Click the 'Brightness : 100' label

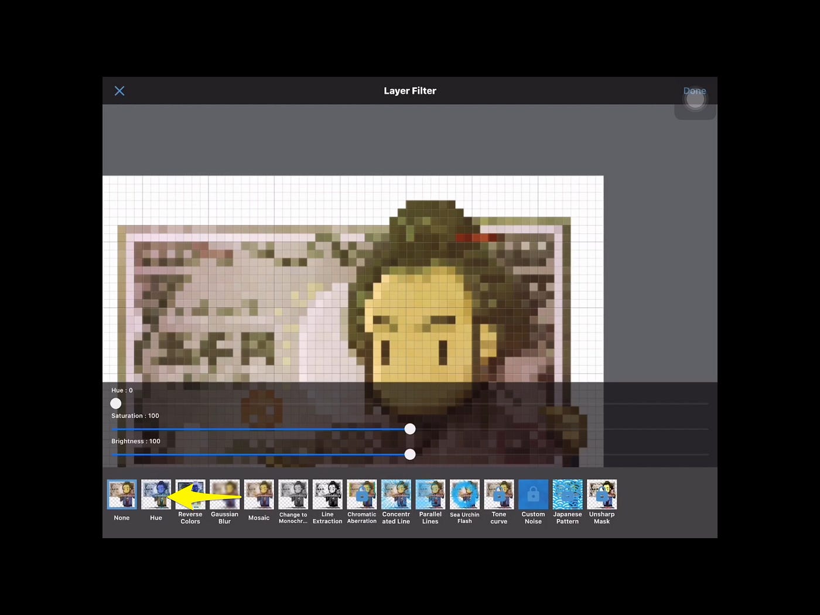tap(136, 441)
